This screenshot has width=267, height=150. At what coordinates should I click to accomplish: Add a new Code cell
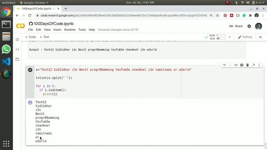(30, 37)
